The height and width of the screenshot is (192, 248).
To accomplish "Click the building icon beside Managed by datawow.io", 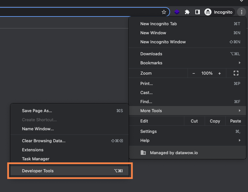I will tap(143, 153).
